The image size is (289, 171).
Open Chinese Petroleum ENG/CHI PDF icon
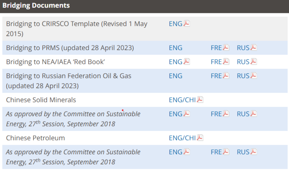click(200, 138)
